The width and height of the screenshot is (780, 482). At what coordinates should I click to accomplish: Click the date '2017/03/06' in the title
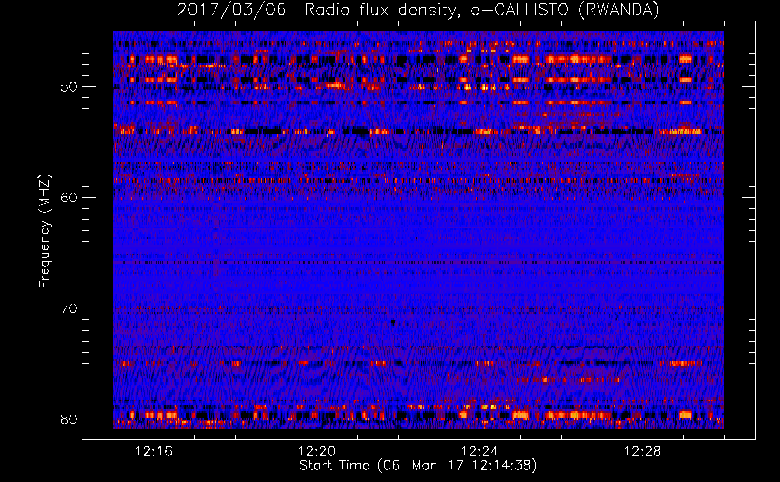point(232,10)
